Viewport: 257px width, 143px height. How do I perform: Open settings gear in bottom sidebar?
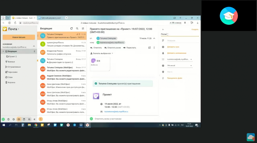click(x=14, y=119)
